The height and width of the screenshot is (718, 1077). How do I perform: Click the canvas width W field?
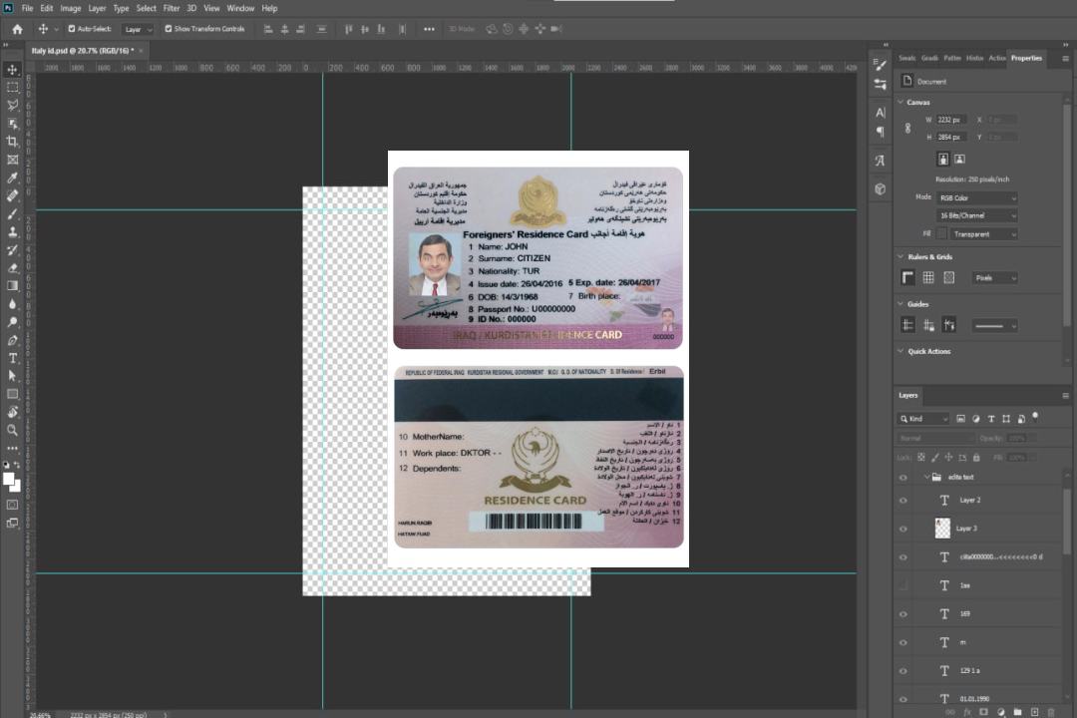[951, 120]
